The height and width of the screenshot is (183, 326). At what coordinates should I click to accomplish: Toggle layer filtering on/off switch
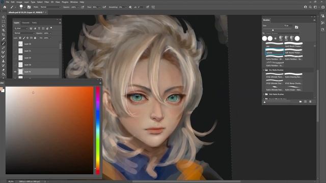coord(51,28)
